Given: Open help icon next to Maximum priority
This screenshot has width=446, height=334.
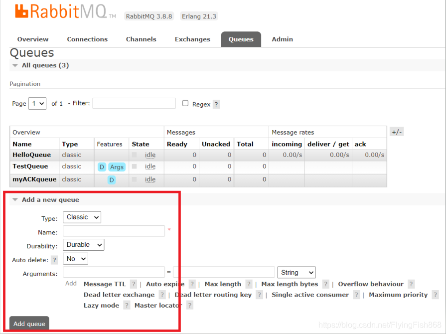Looking at the screenshot, I should coord(435,295).
